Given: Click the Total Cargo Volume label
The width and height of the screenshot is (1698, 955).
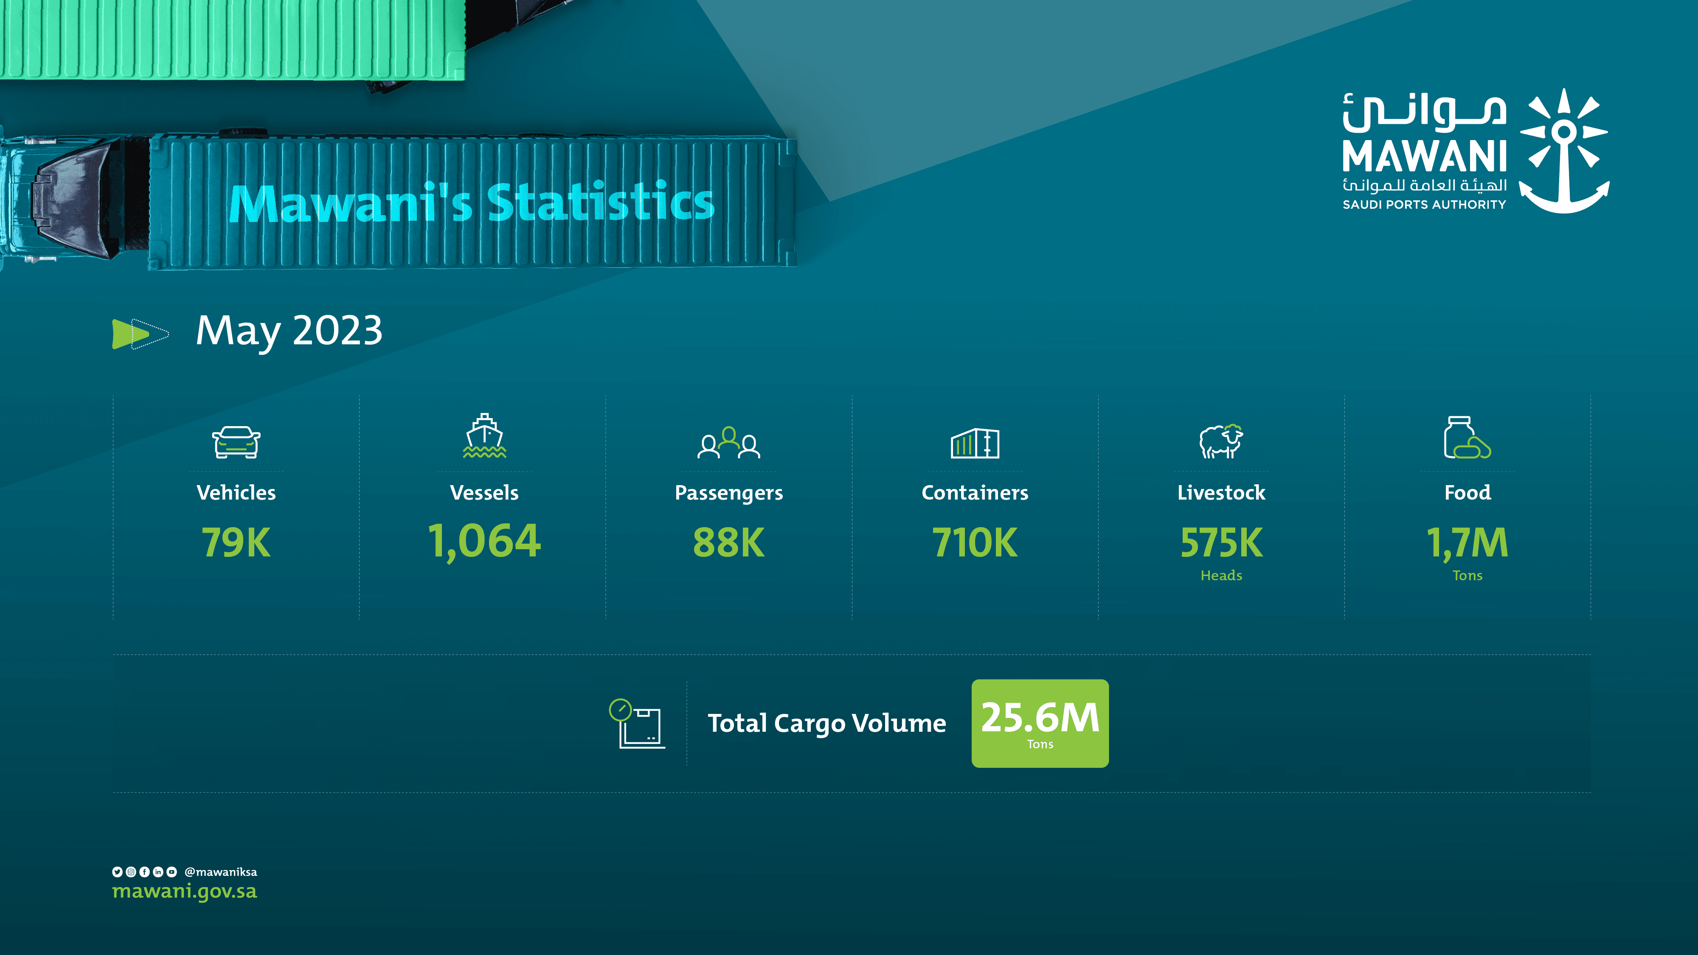Looking at the screenshot, I should click(x=827, y=723).
